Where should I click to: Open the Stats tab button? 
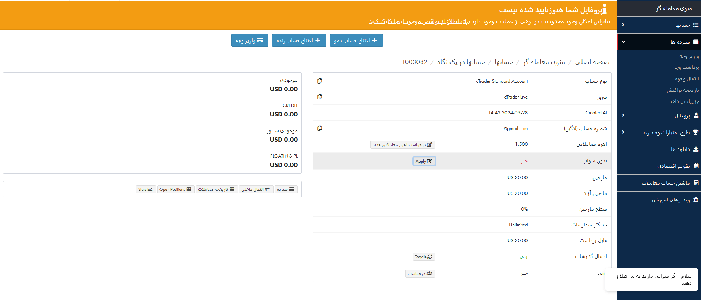(146, 189)
